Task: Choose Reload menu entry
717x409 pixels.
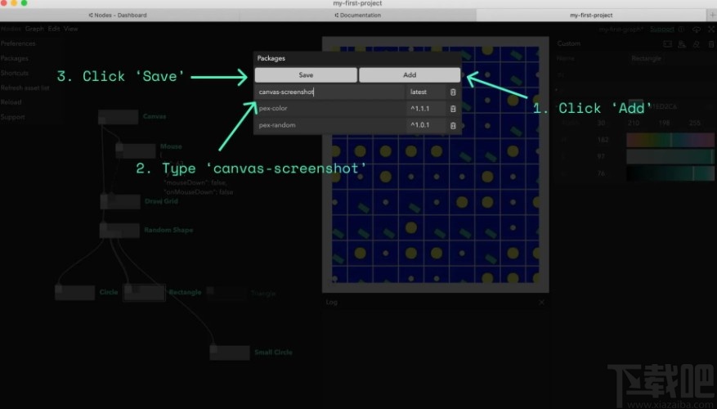Action: [11, 102]
